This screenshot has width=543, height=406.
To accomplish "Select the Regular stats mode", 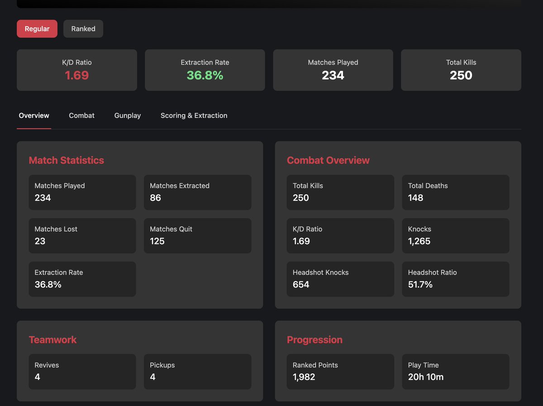I will click(37, 28).
